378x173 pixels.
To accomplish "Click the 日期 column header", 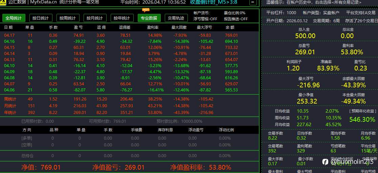I will coord(8,27).
